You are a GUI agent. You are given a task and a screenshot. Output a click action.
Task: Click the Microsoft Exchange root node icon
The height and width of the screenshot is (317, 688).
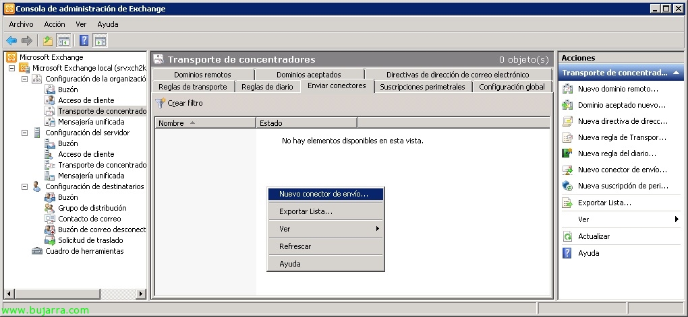pyautogui.click(x=11, y=57)
